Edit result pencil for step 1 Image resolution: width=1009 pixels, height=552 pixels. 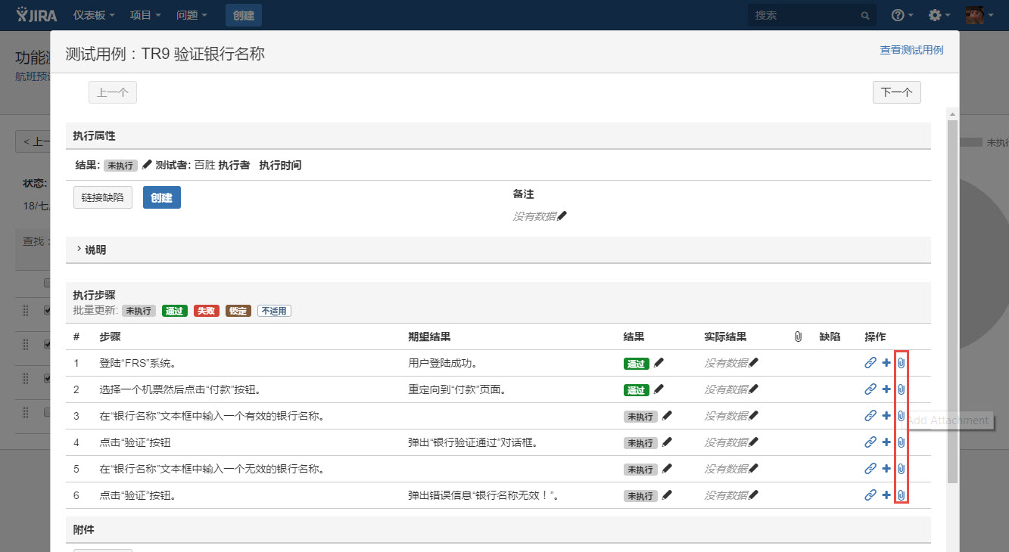659,363
